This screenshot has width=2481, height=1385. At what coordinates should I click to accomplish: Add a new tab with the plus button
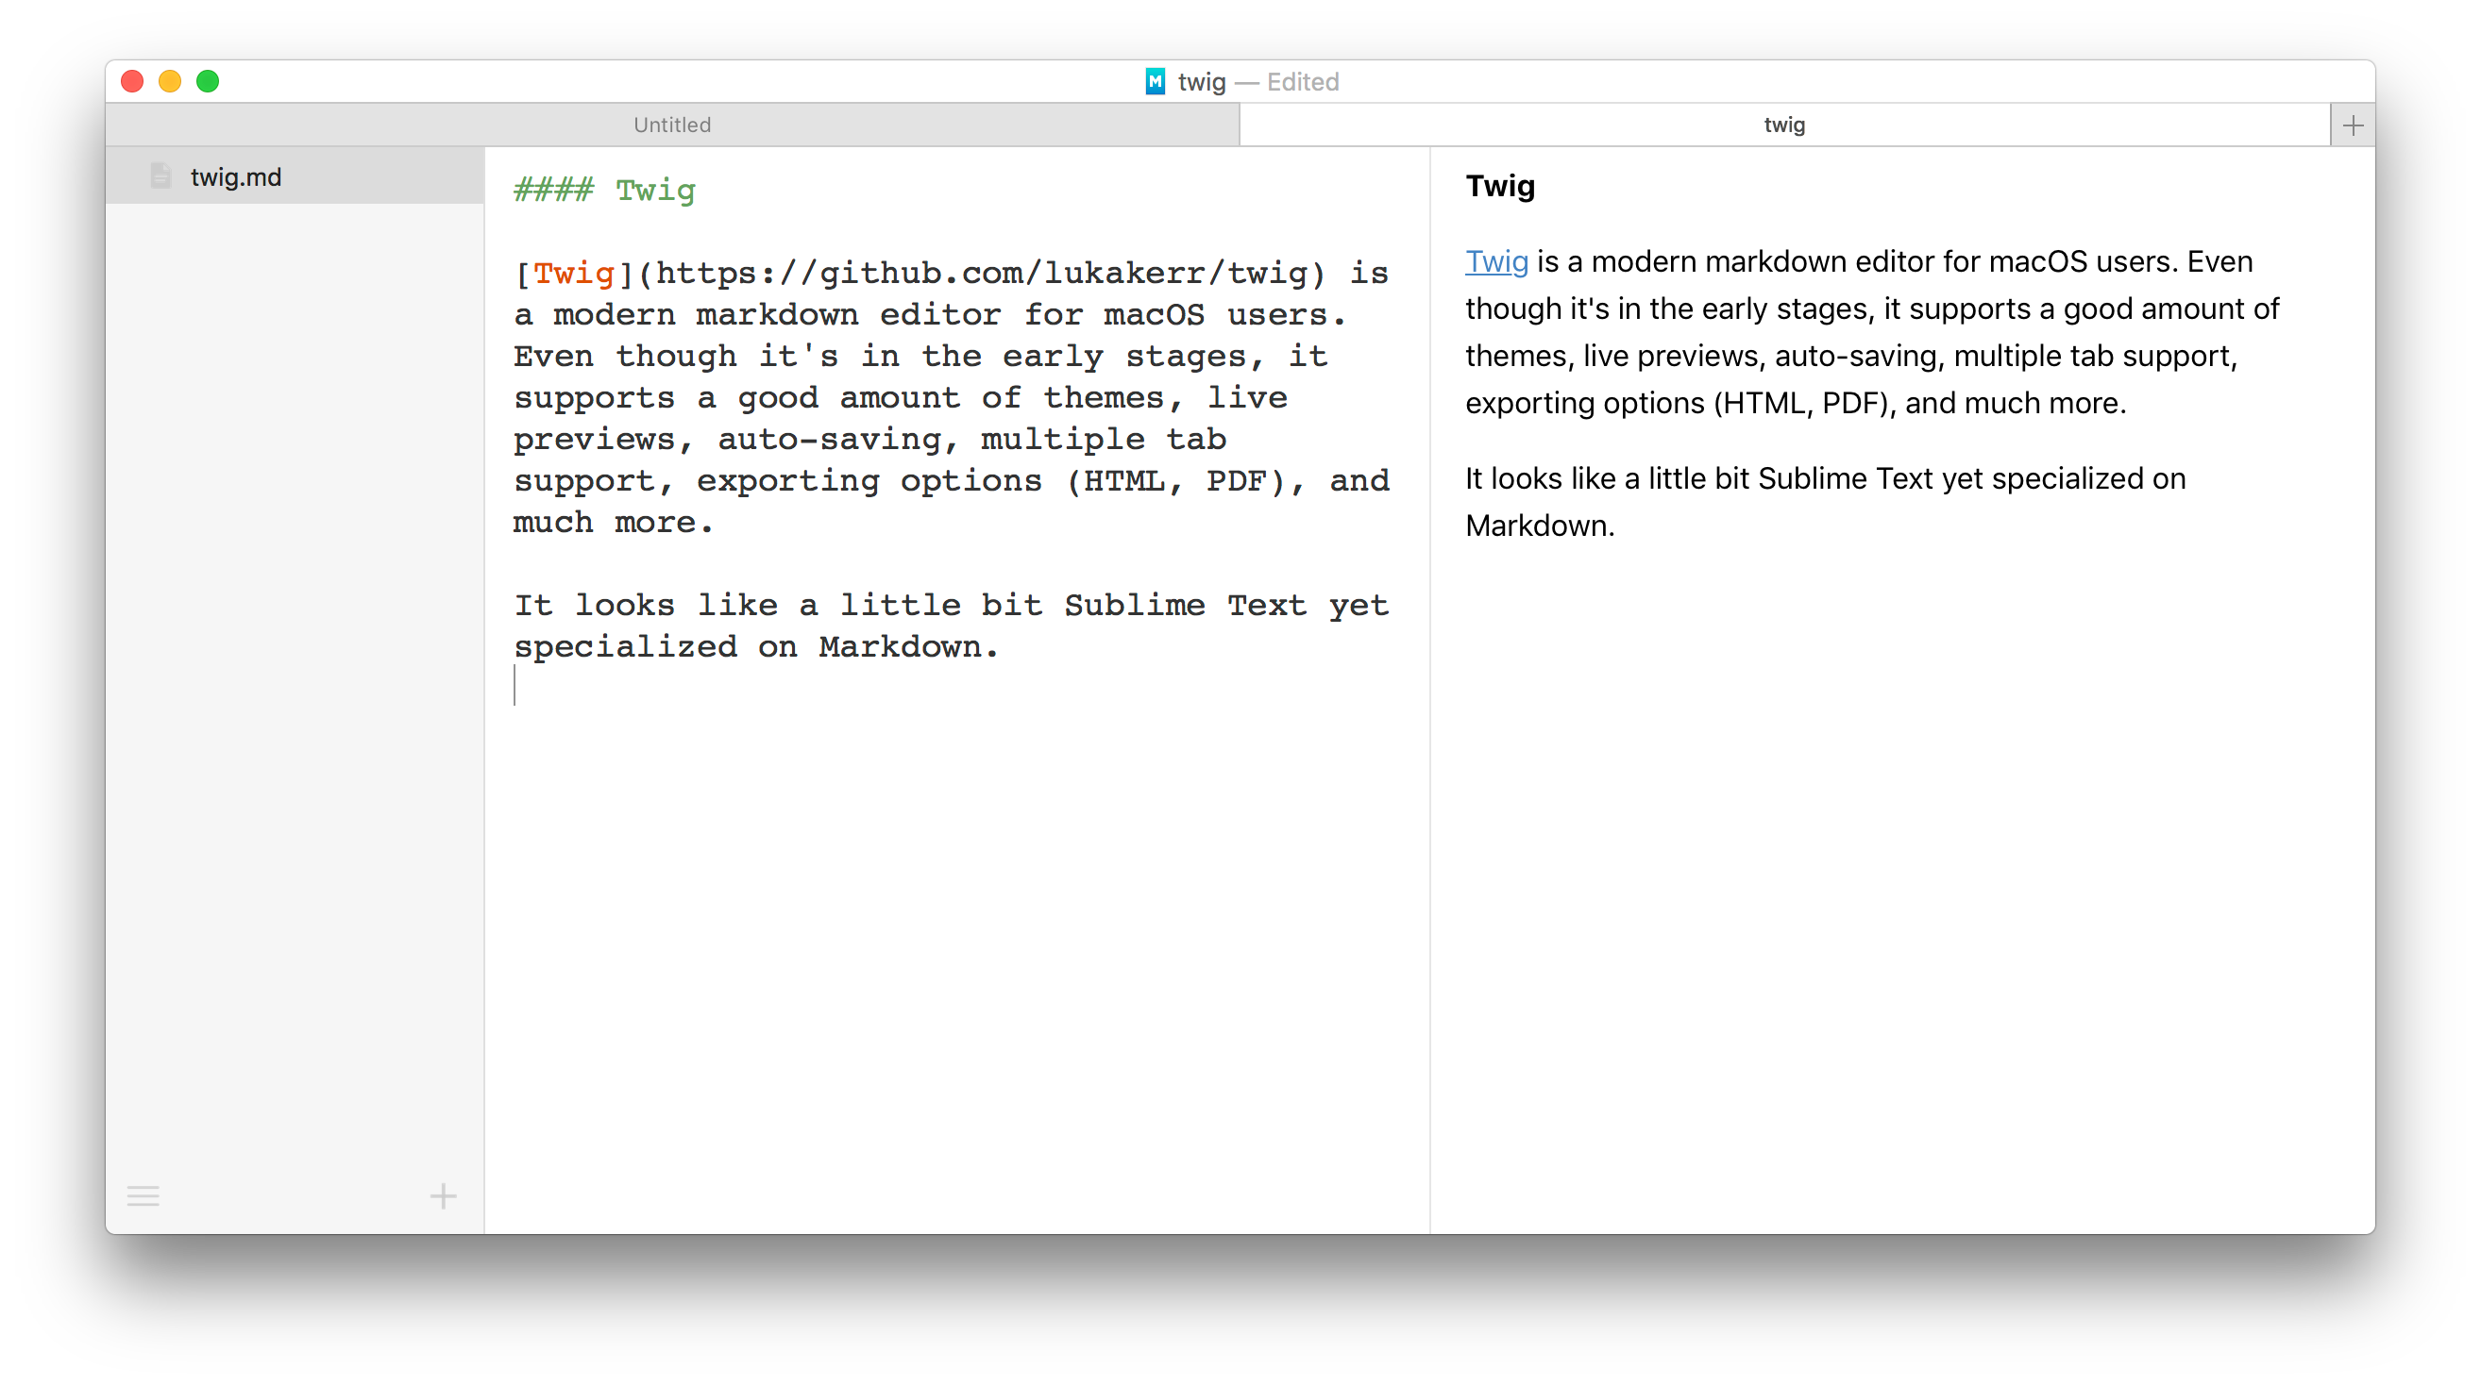(2353, 125)
